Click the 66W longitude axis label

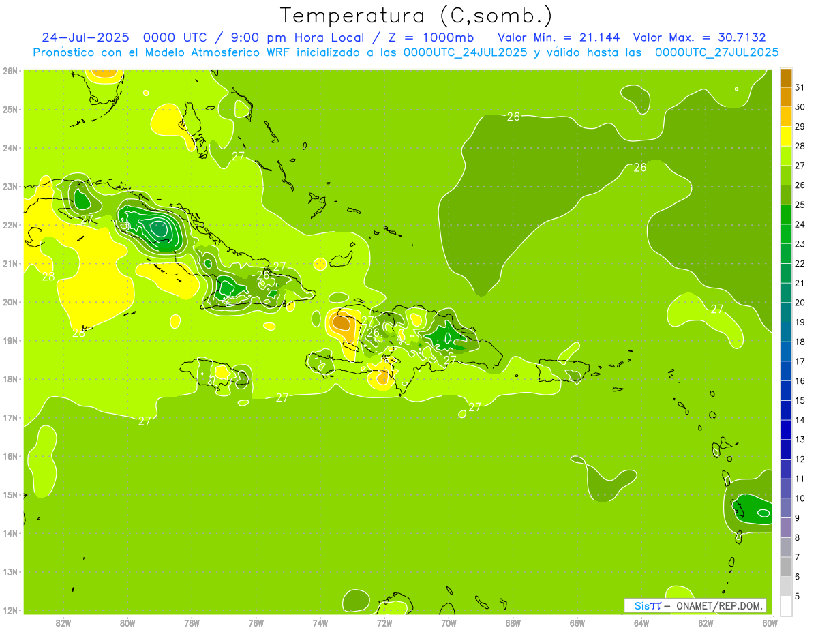pos(577,622)
